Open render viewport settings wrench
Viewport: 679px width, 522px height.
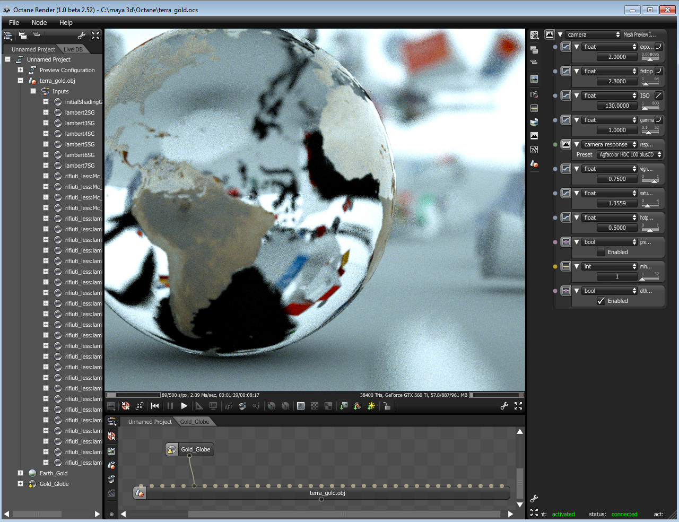point(504,406)
